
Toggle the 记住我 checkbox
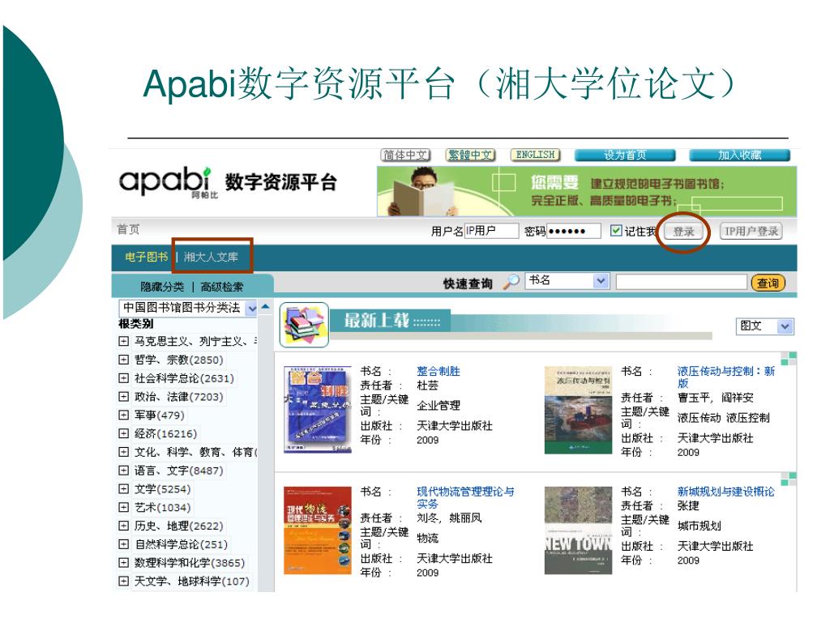(616, 231)
